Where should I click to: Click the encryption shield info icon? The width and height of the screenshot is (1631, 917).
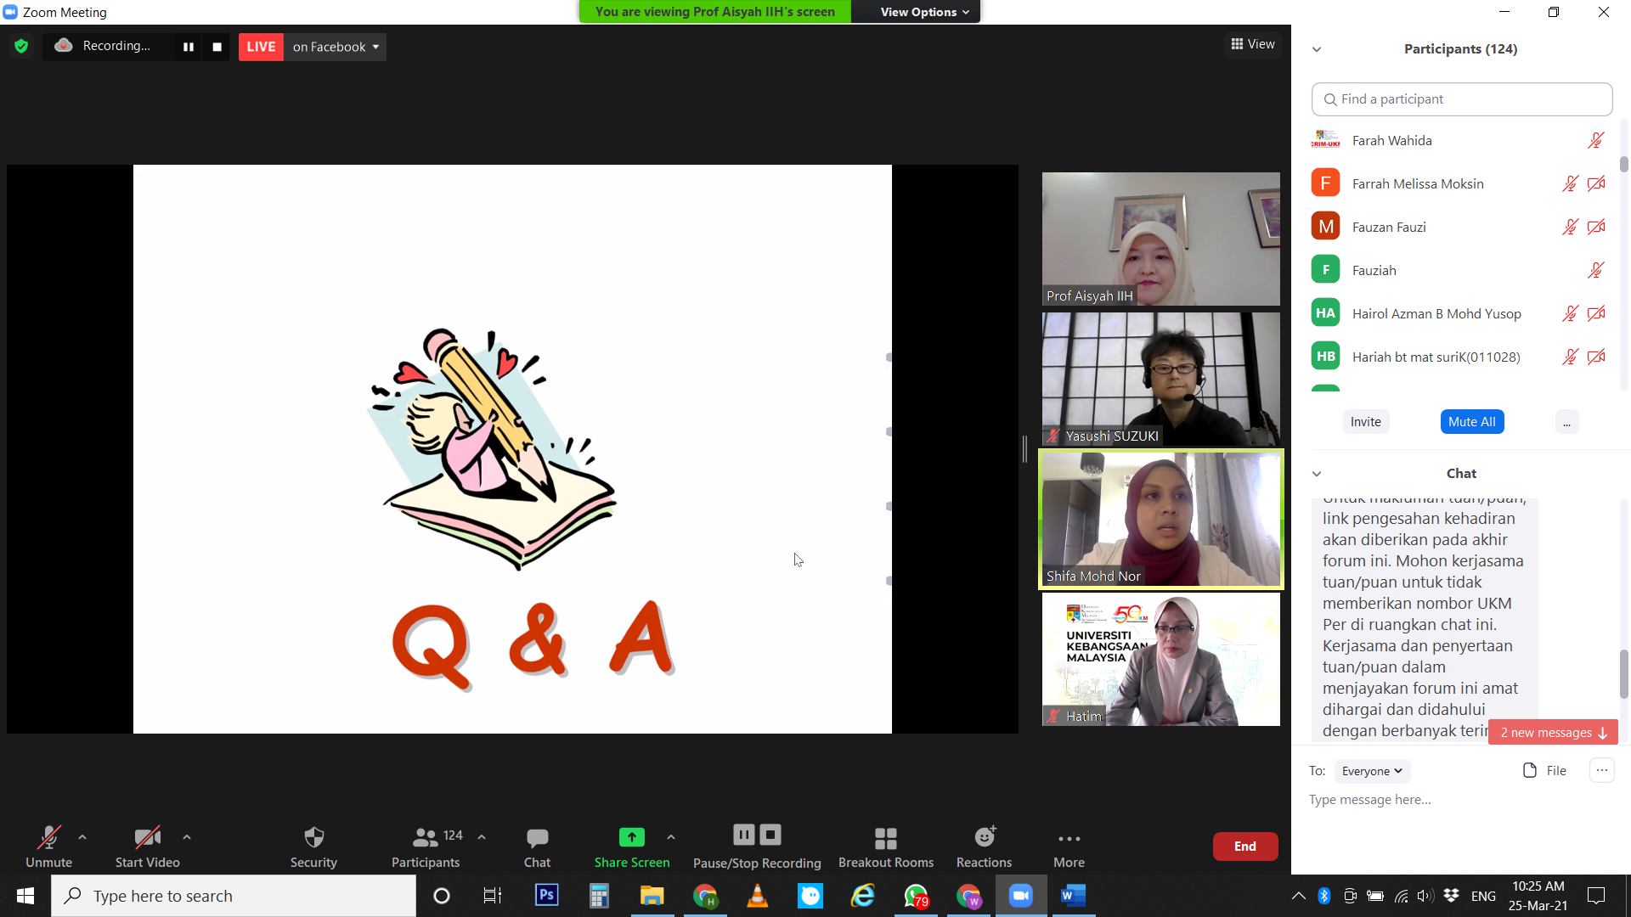point(21,46)
